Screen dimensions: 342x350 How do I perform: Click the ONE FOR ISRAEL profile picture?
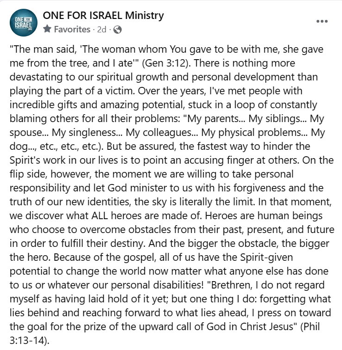click(x=23, y=22)
